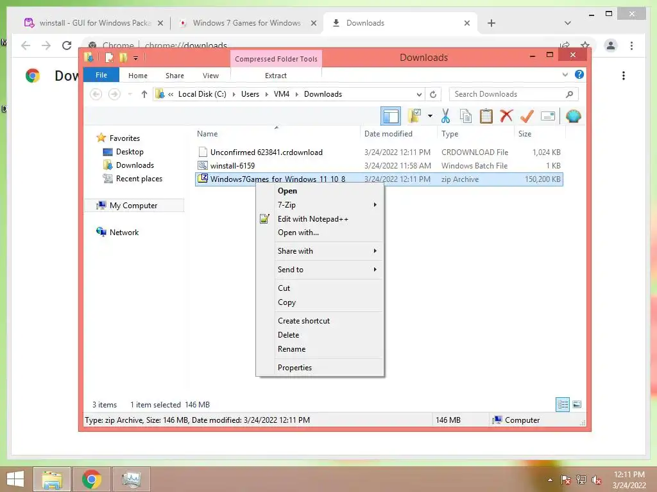This screenshot has height=492, width=657.
Task: Select My Computer in navigation pane
Action: 134,206
